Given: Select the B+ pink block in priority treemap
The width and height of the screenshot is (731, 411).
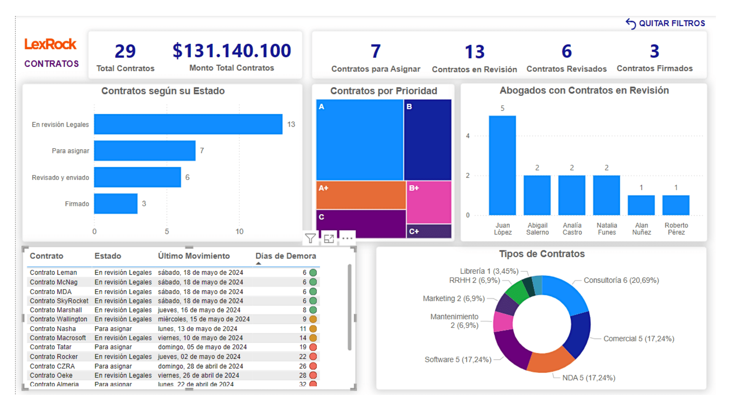Looking at the screenshot, I should tap(429, 202).
